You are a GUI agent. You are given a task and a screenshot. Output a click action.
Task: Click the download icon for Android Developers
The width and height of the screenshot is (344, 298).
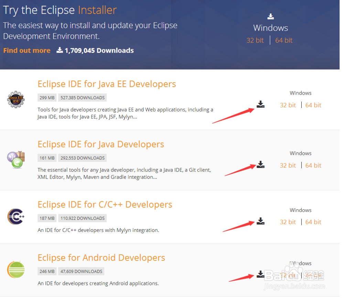(x=260, y=274)
